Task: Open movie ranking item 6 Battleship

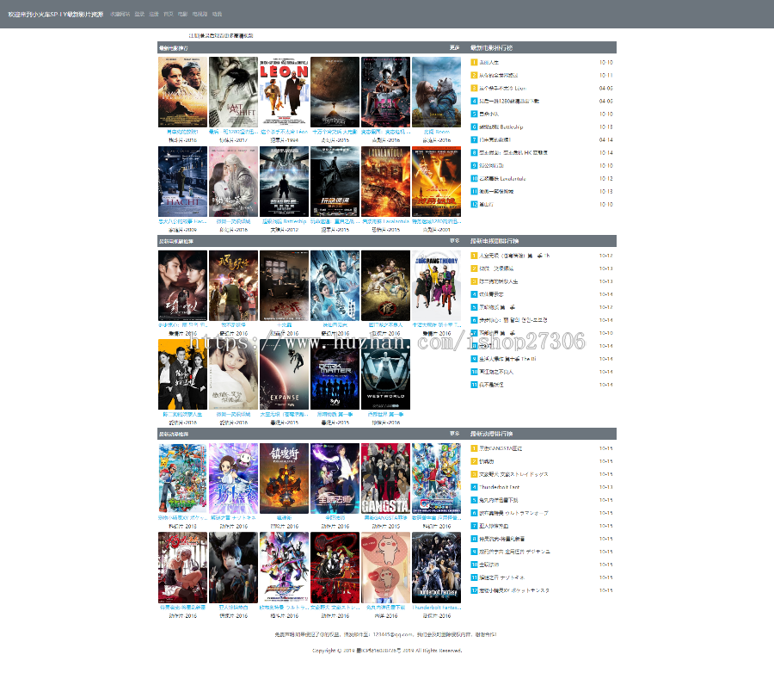Action: [x=501, y=127]
